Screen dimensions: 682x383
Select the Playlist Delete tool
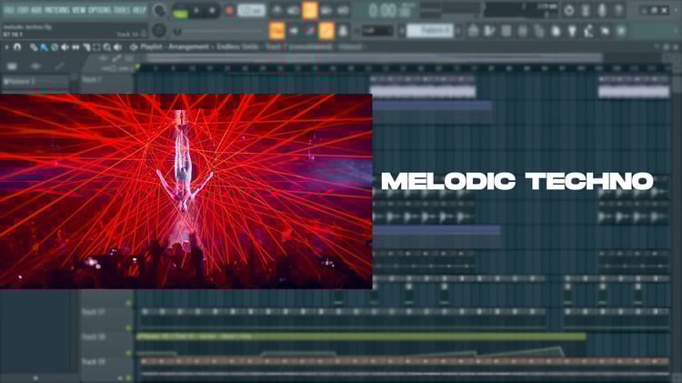[55, 47]
